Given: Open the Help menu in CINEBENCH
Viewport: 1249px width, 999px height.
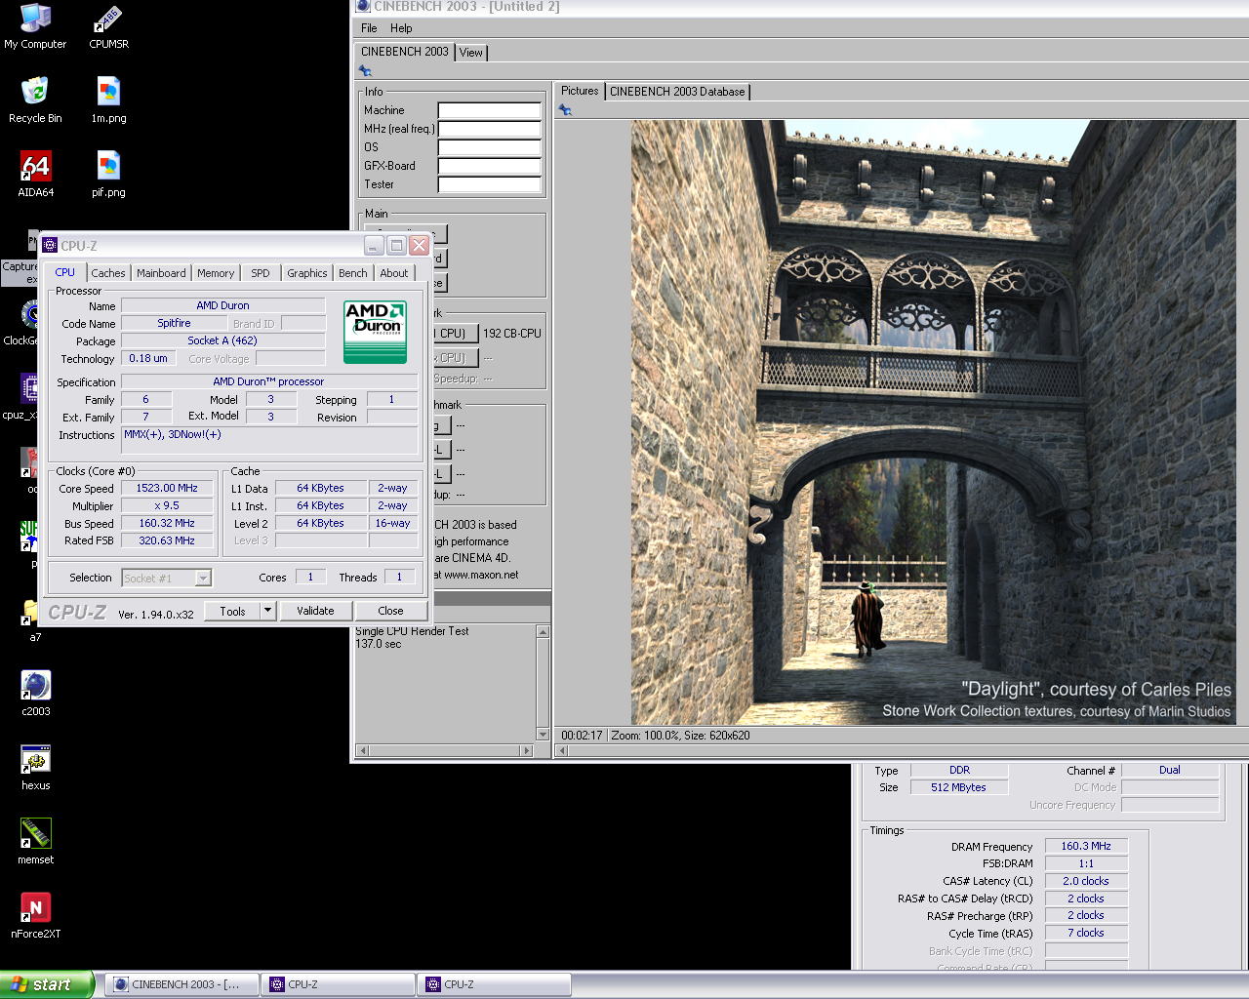Looking at the screenshot, I should click(x=401, y=28).
